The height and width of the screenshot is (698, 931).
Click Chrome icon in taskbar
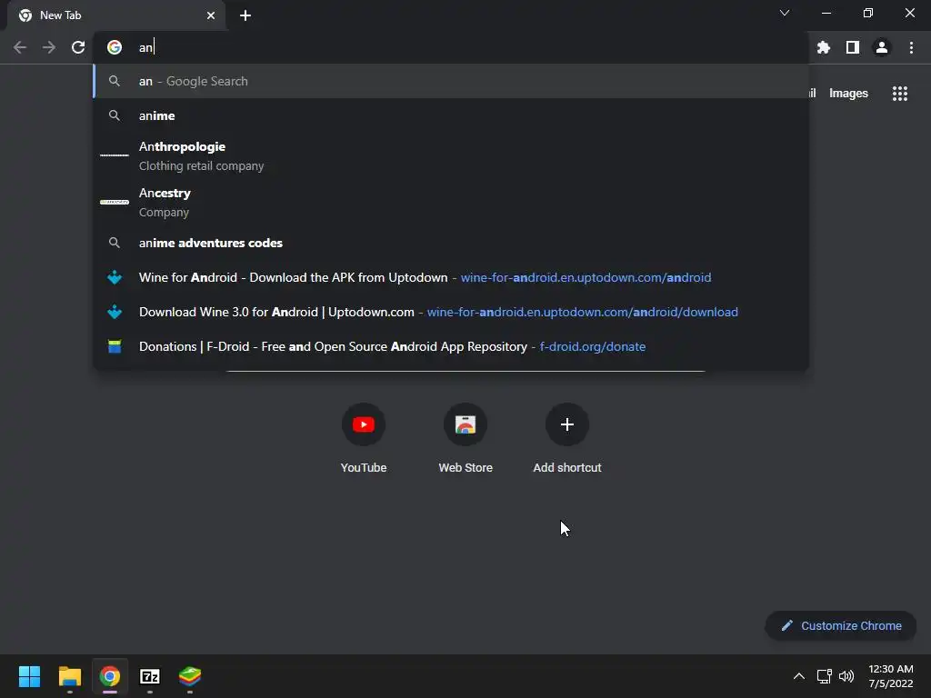pos(110,676)
